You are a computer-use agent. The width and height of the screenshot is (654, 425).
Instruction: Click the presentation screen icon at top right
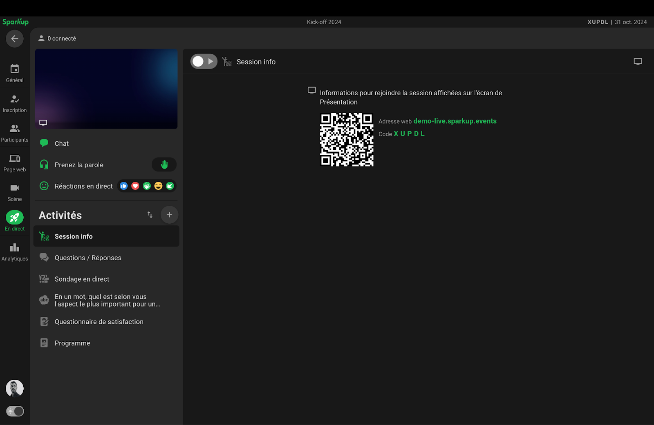638,62
